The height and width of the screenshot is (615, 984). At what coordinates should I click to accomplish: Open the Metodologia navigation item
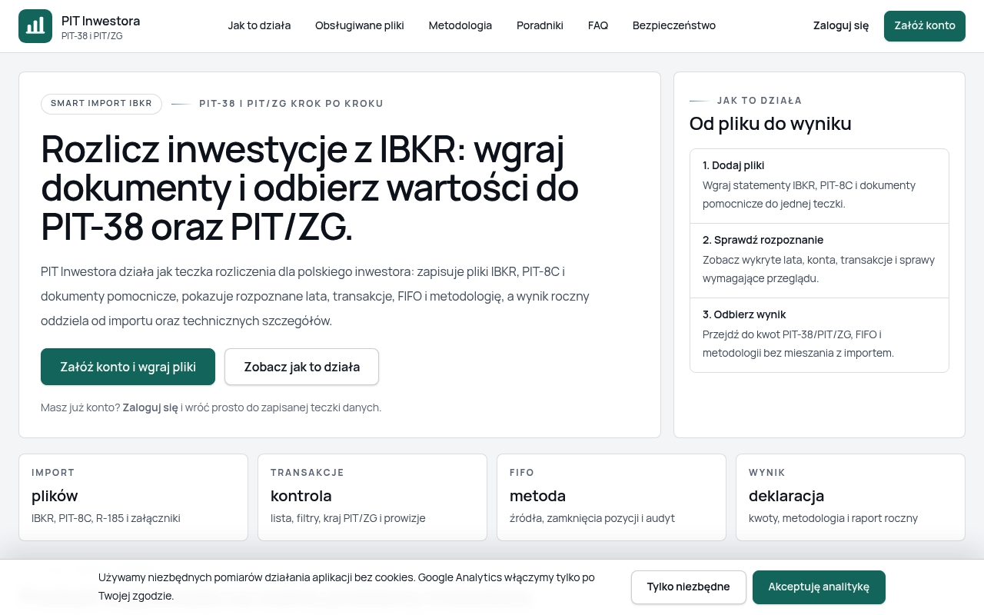(460, 25)
